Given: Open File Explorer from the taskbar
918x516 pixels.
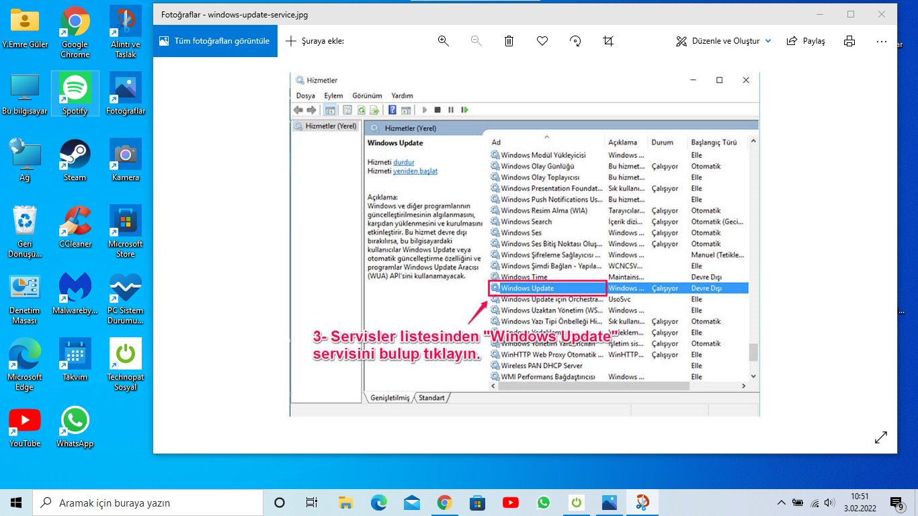Looking at the screenshot, I should pos(345,503).
